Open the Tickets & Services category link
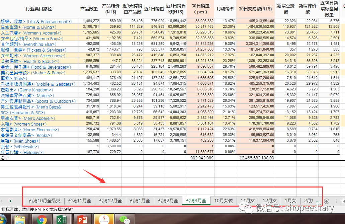This screenshot has width=345, height=224. [x=33, y=50]
